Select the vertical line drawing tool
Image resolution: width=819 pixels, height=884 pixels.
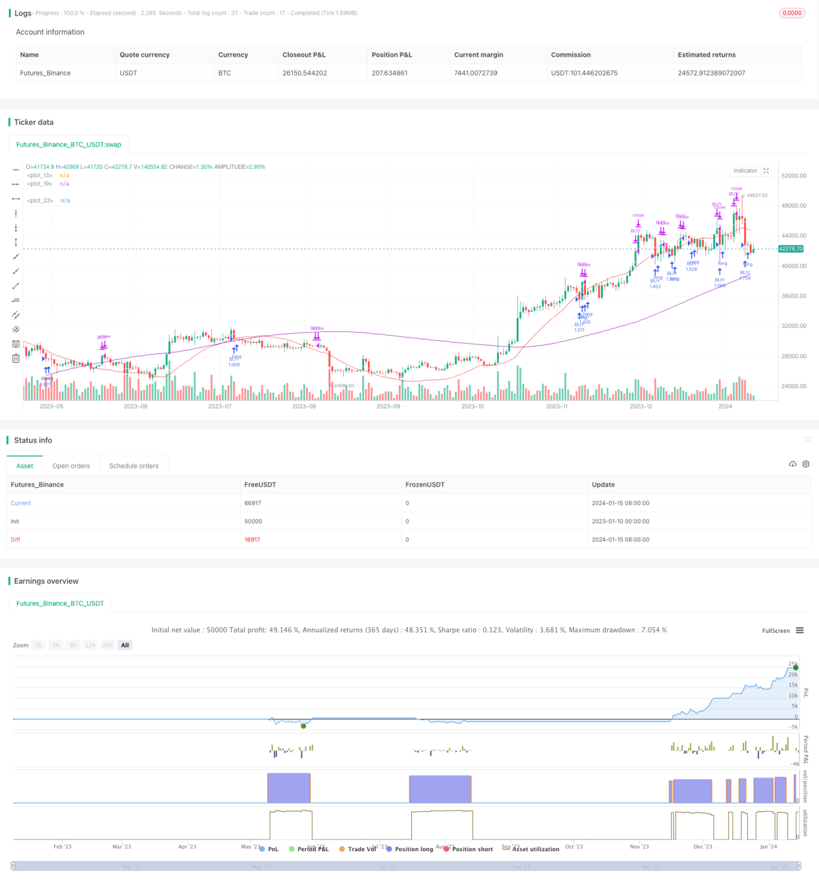(16, 213)
